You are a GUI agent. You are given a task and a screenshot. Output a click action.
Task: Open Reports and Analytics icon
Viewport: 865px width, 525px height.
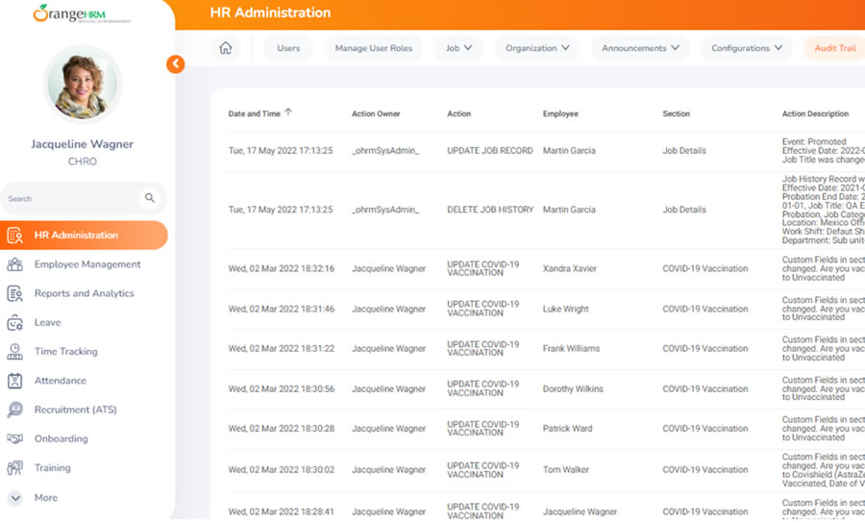tap(15, 293)
